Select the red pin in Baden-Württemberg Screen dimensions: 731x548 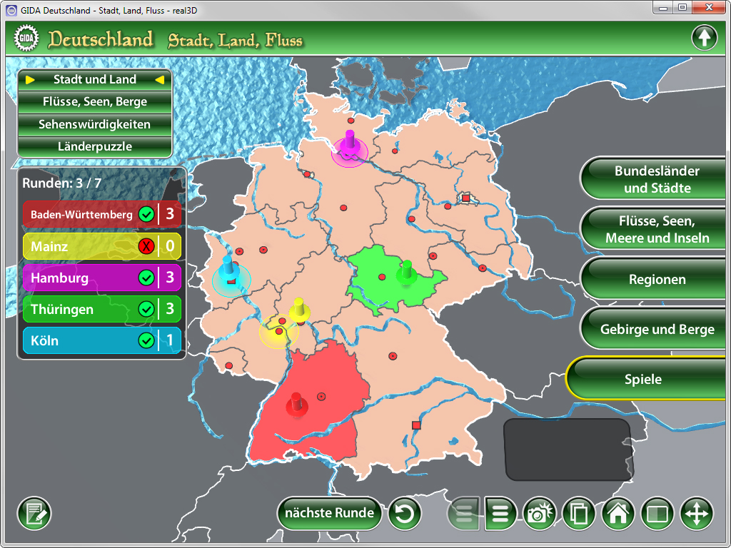pos(296,404)
